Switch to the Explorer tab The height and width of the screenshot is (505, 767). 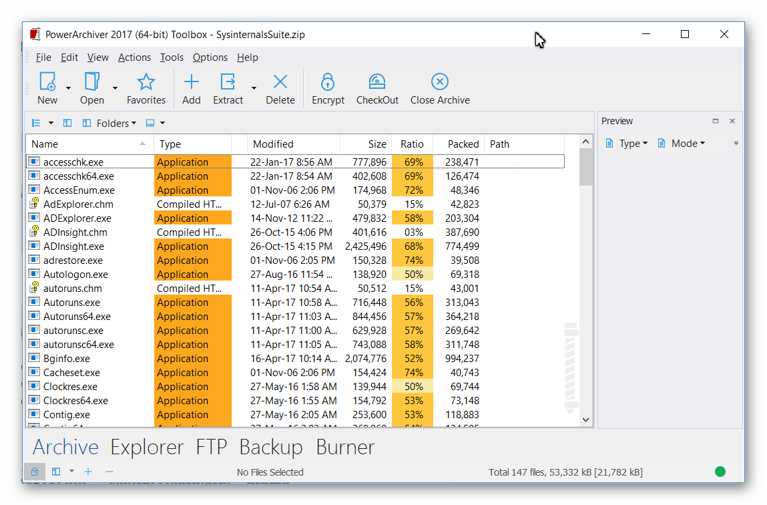click(147, 448)
